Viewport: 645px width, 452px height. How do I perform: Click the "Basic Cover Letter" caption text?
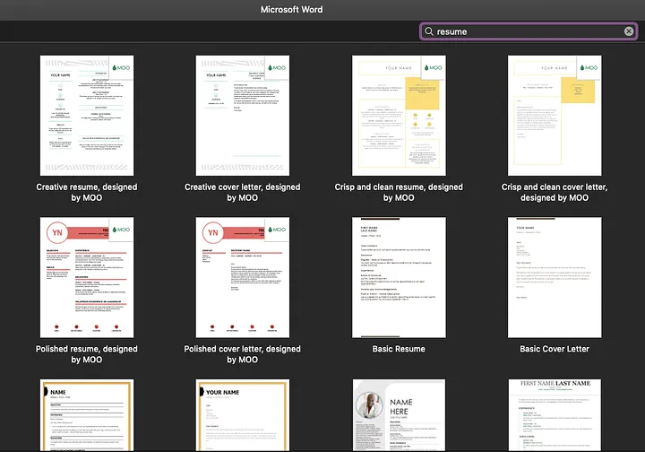[555, 349]
